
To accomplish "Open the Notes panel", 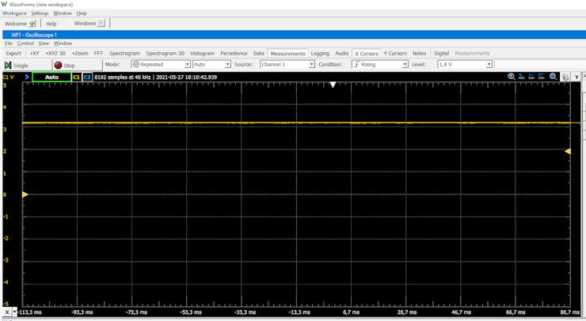I will tap(420, 54).
